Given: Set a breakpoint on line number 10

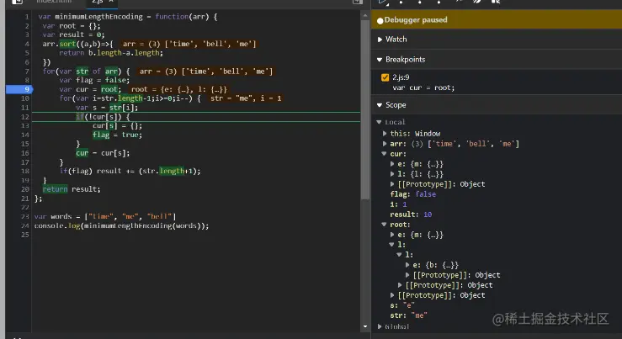Looking at the screenshot, I should point(25,98).
